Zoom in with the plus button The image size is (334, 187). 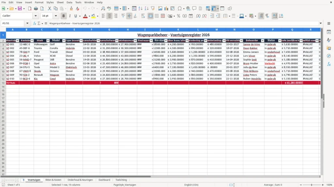click(323, 185)
